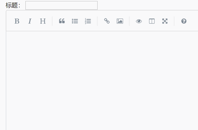The image size is (198, 130).
Task: Expand editor using the four-arrows icon
Action: click(x=165, y=21)
